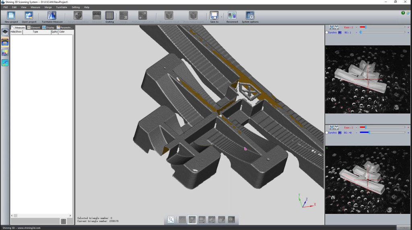Select the top icon in left sidebar
This screenshot has width=412, height=230.
(5, 32)
